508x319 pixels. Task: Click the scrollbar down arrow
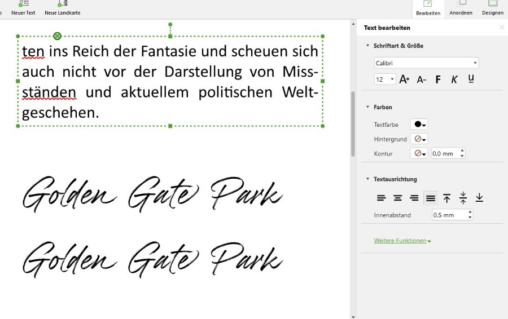click(353, 317)
